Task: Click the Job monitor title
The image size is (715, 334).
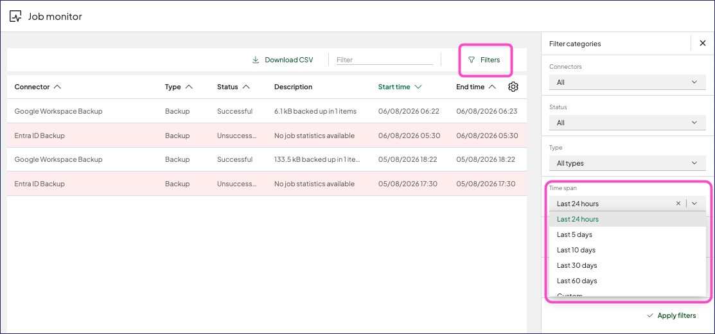Action: pos(55,17)
